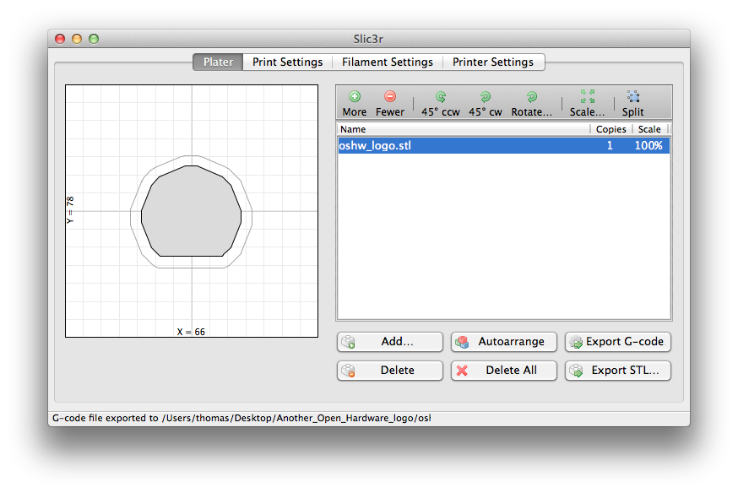Click the Add button to import a model
The height and width of the screenshot is (493, 738).
pyautogui.click(x=389, y=341)
